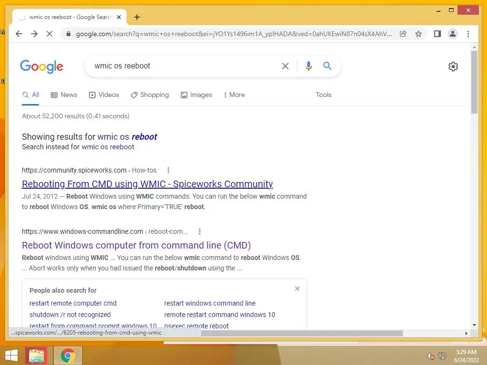Screen dimensions: 487x365
Task: Expand the More search categories
Action: (234, 95)
